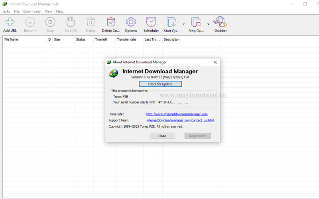Sort by the Last Try column header
The width and height of the screenshot is (319, 199).
click(153, 39)
